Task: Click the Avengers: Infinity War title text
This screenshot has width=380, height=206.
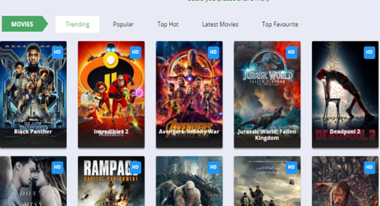Action: 189,131
